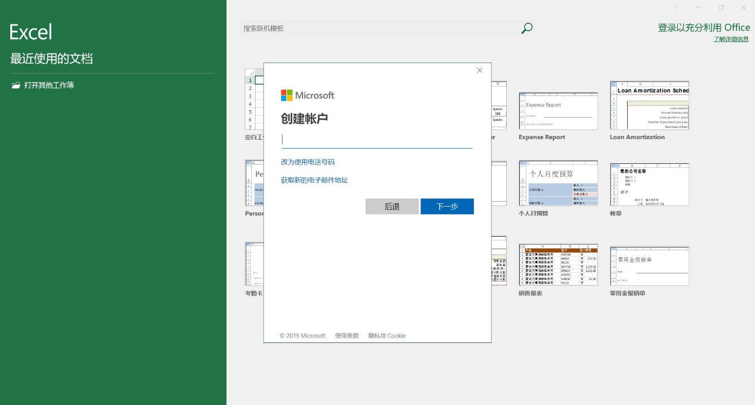Click the open folder icon in sidebar
755x405 pixels.
(x=16, y=85)
